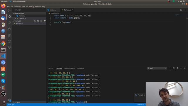Open the Terminal menu in menu bar
The width and height of the screenshot is (188, 106).
pyautogui.click(x=38, y=7)
